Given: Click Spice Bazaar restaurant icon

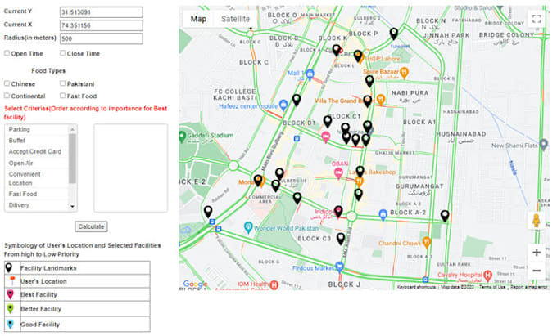Looking at the screenshot, I should (404, 73).
